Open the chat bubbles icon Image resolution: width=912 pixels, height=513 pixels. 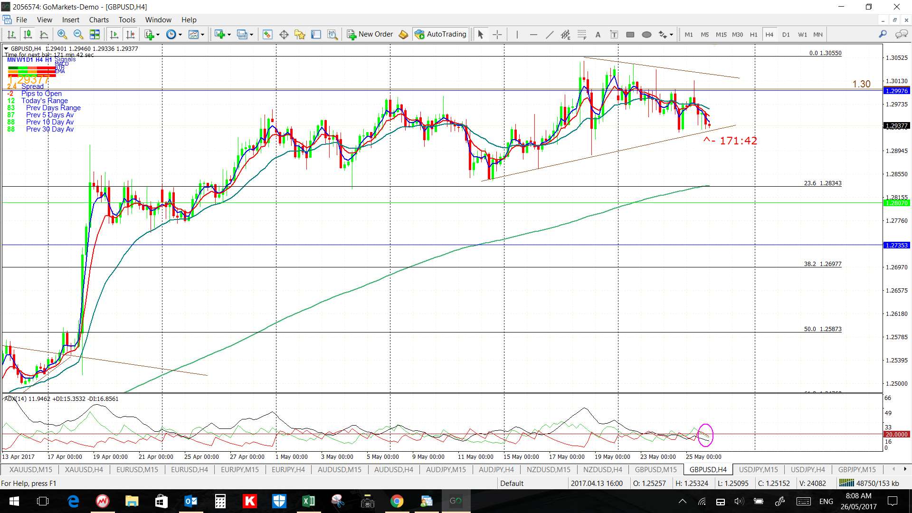[901, 34]
